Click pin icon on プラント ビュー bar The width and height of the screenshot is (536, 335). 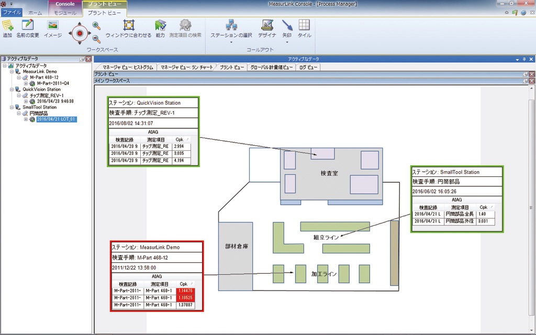(526, 74)
